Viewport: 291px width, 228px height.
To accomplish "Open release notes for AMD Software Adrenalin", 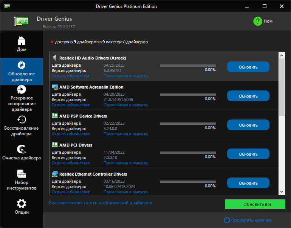I will point(126,105).
